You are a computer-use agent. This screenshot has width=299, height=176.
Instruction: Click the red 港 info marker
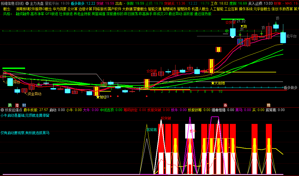(x=17, y=105)
